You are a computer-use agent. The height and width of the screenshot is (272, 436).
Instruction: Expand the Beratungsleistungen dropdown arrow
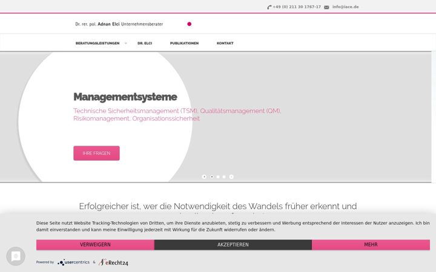tap(126, 44)
